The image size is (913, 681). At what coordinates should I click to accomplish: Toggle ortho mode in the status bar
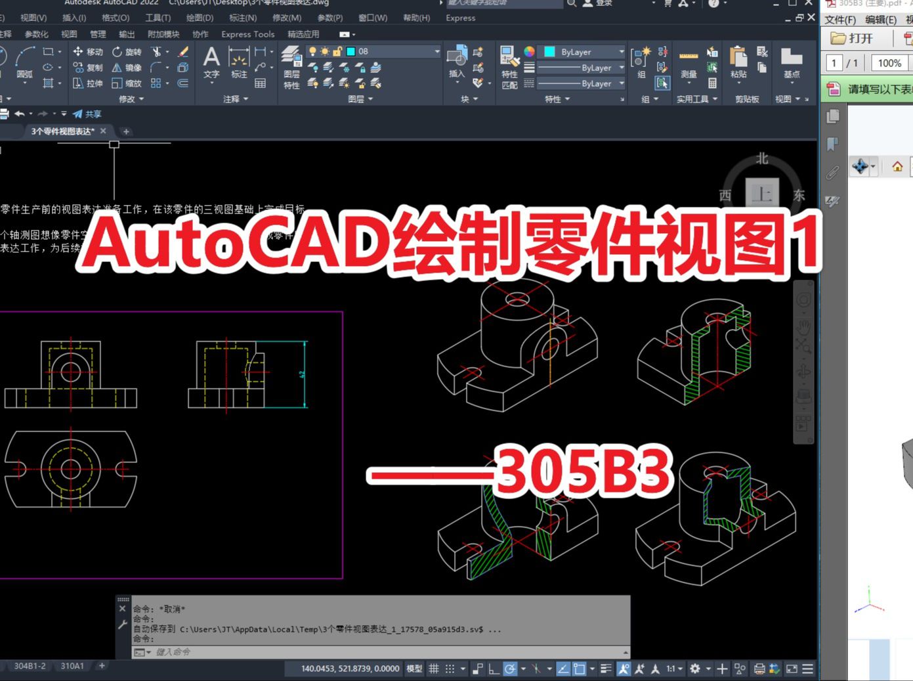point(494,668)
